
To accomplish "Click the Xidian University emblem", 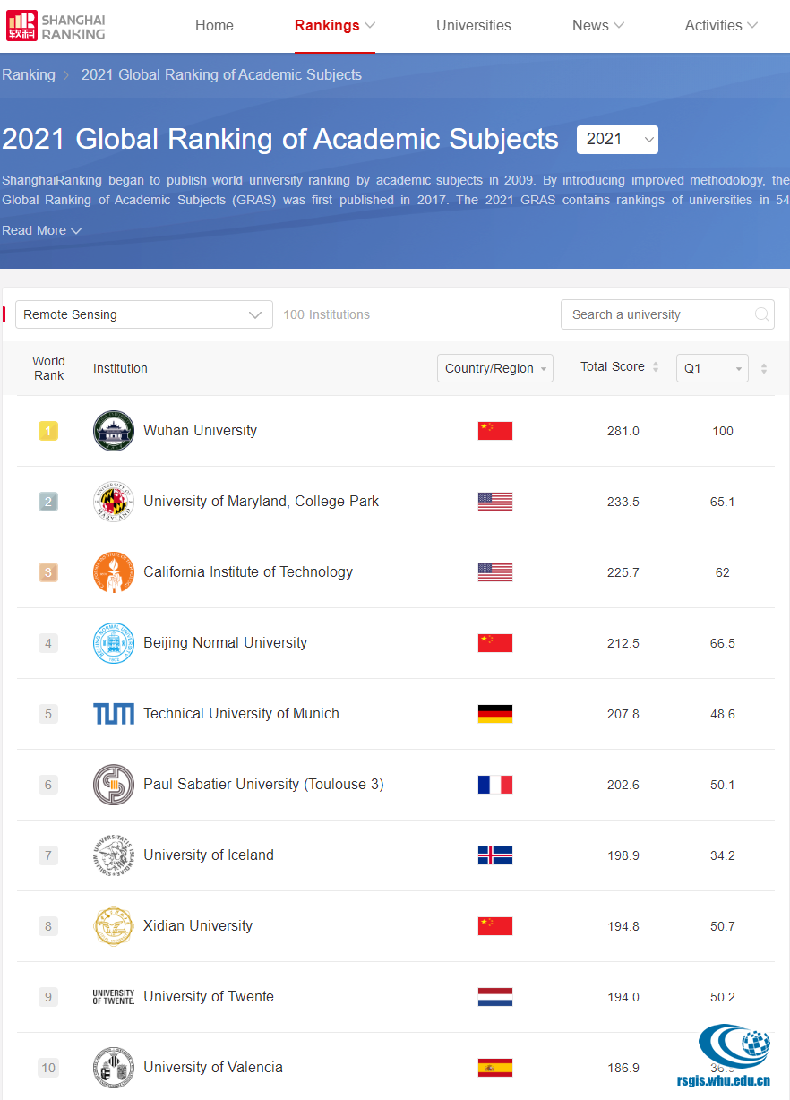I will [x=114, y=926].
